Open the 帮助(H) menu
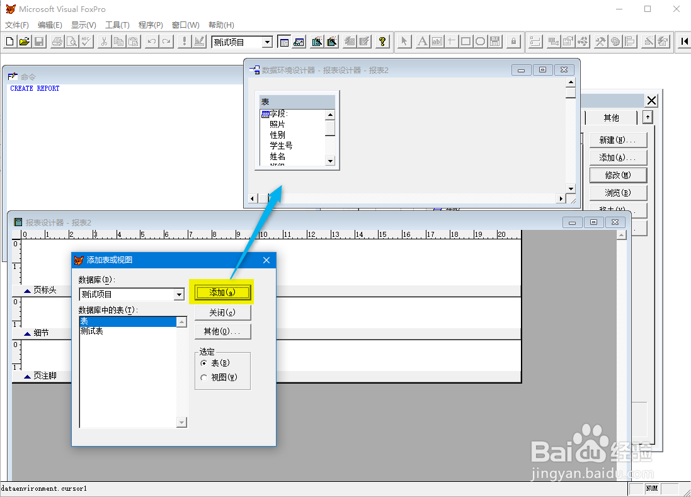Screen dimensions: 691x497 [221, 25]
